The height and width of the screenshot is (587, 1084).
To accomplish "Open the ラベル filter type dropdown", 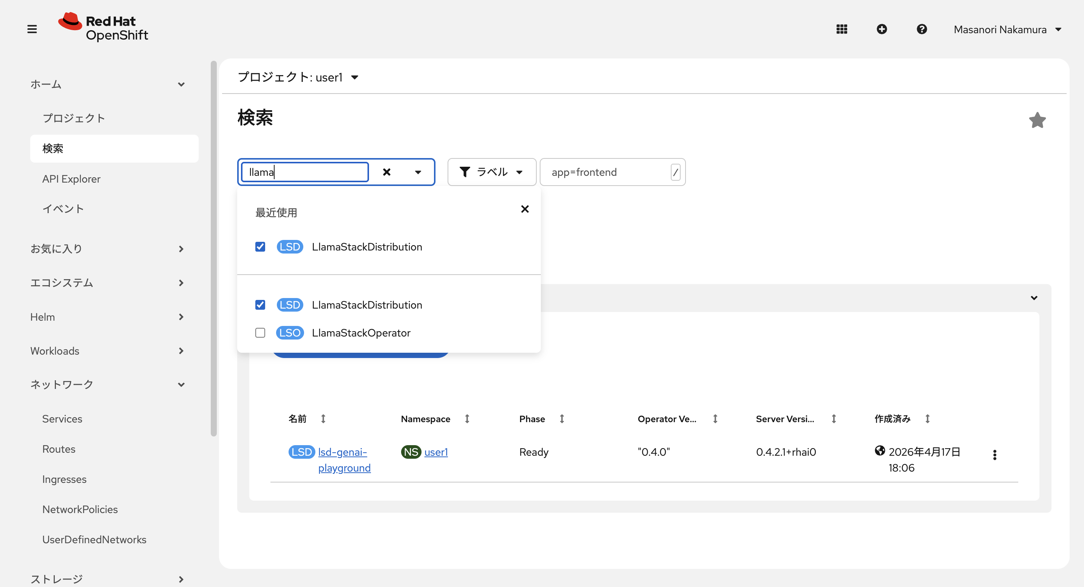I will tap(491, 172).
